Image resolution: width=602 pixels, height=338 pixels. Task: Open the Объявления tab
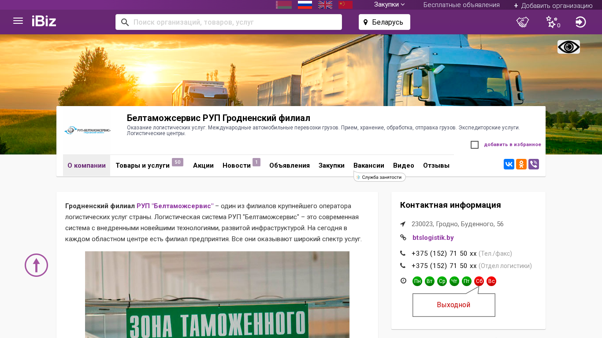pyautogui.click(x=290, y=165)
